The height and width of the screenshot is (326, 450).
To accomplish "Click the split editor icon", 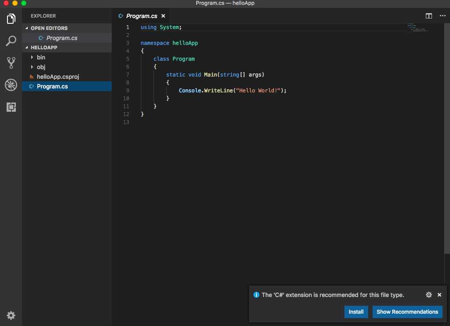I will pyautogui.click(x=429, y=16).
